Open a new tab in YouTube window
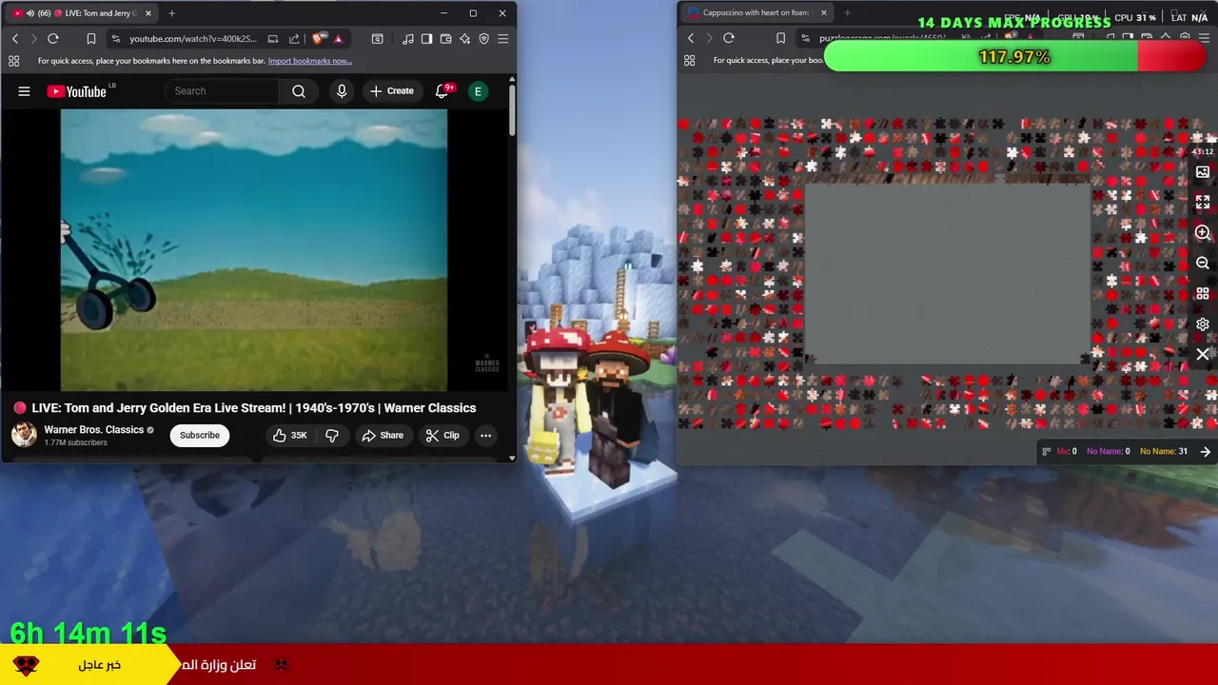Viewport: 1218px width, 685px height. click(171, 13)
